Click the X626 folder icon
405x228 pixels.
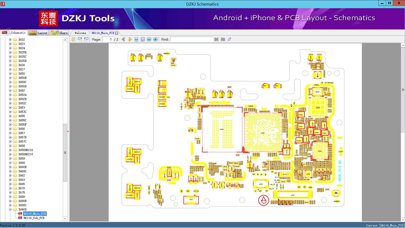(x=15, y=65)
